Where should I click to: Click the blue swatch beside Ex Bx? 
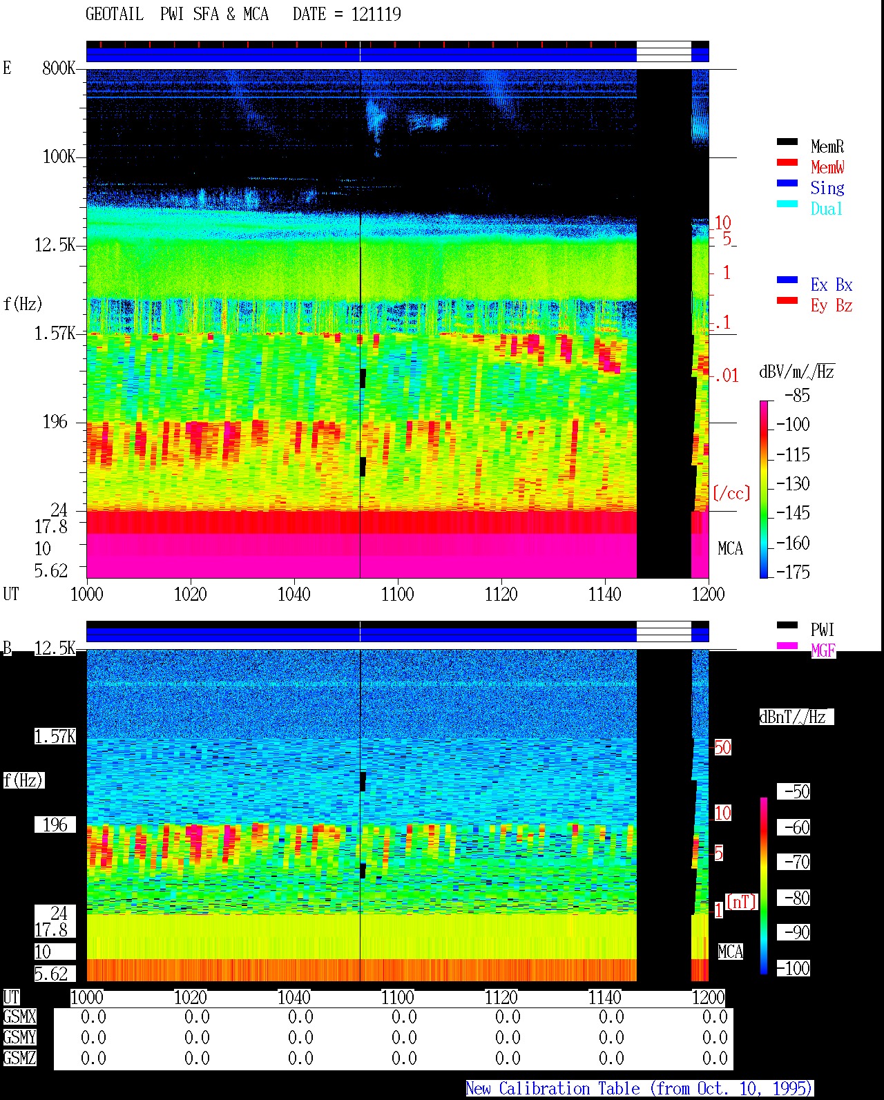(x=787, y=280)
